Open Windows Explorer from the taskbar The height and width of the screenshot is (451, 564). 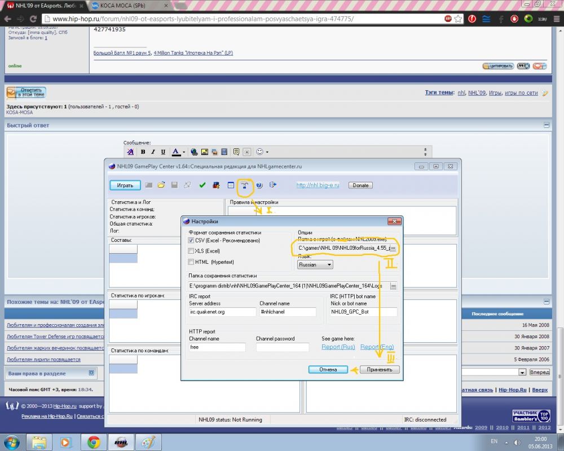click(x=39, y=442)
